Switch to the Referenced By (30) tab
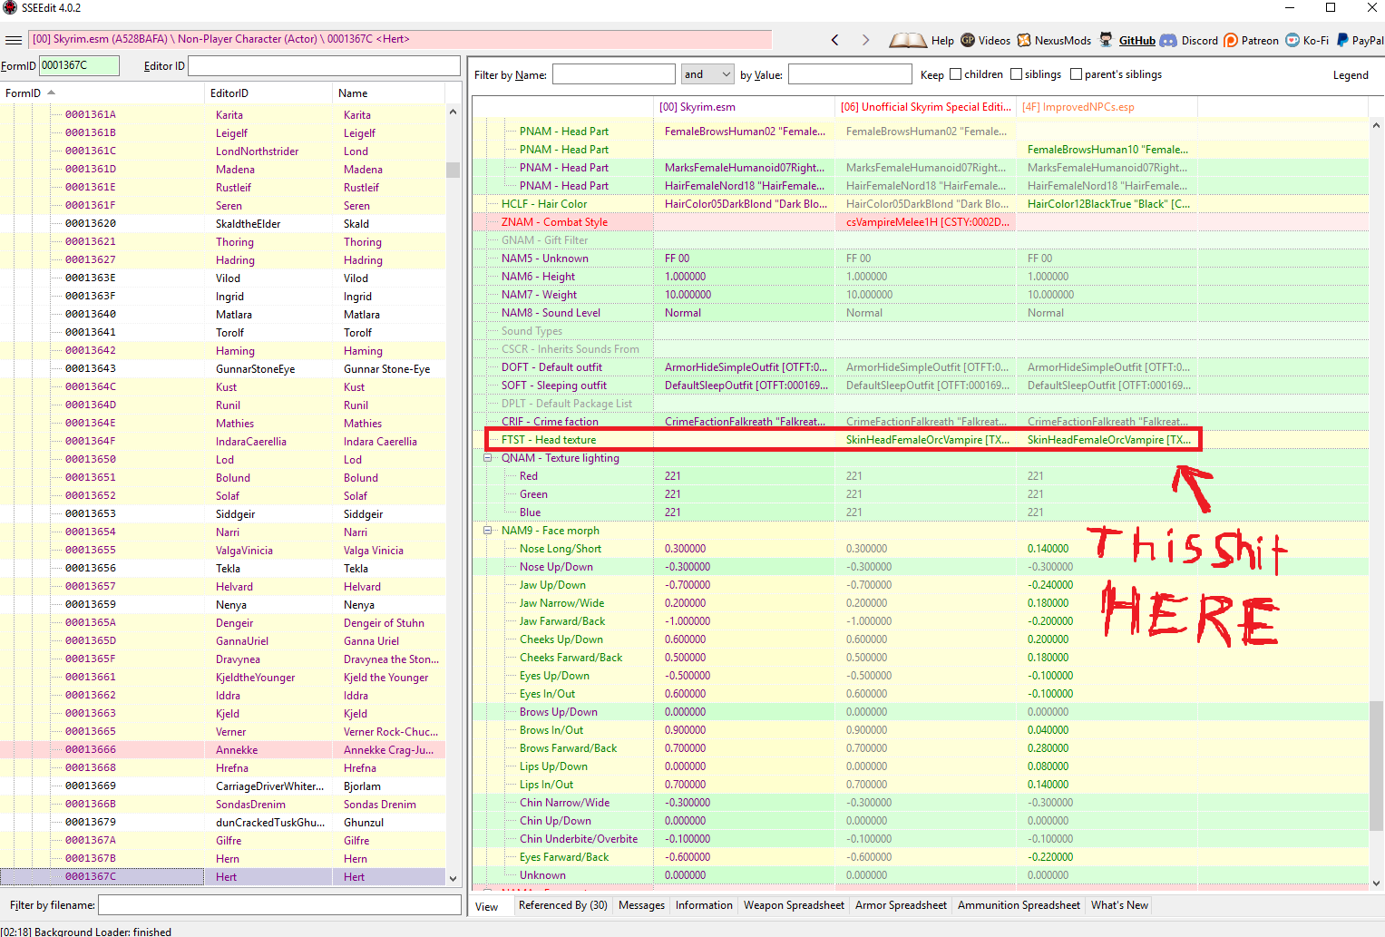 (x=563, y=905)
